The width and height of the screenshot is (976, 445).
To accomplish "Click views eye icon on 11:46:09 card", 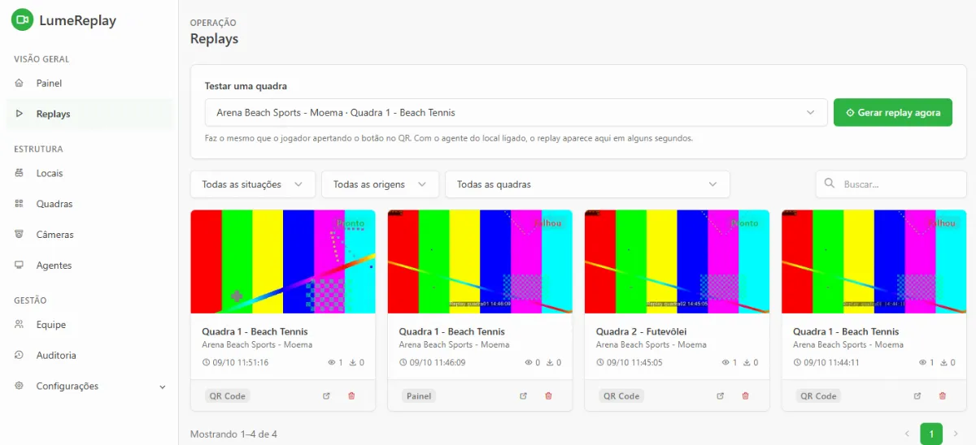I will pyautogui.click(x=529, y=363).
